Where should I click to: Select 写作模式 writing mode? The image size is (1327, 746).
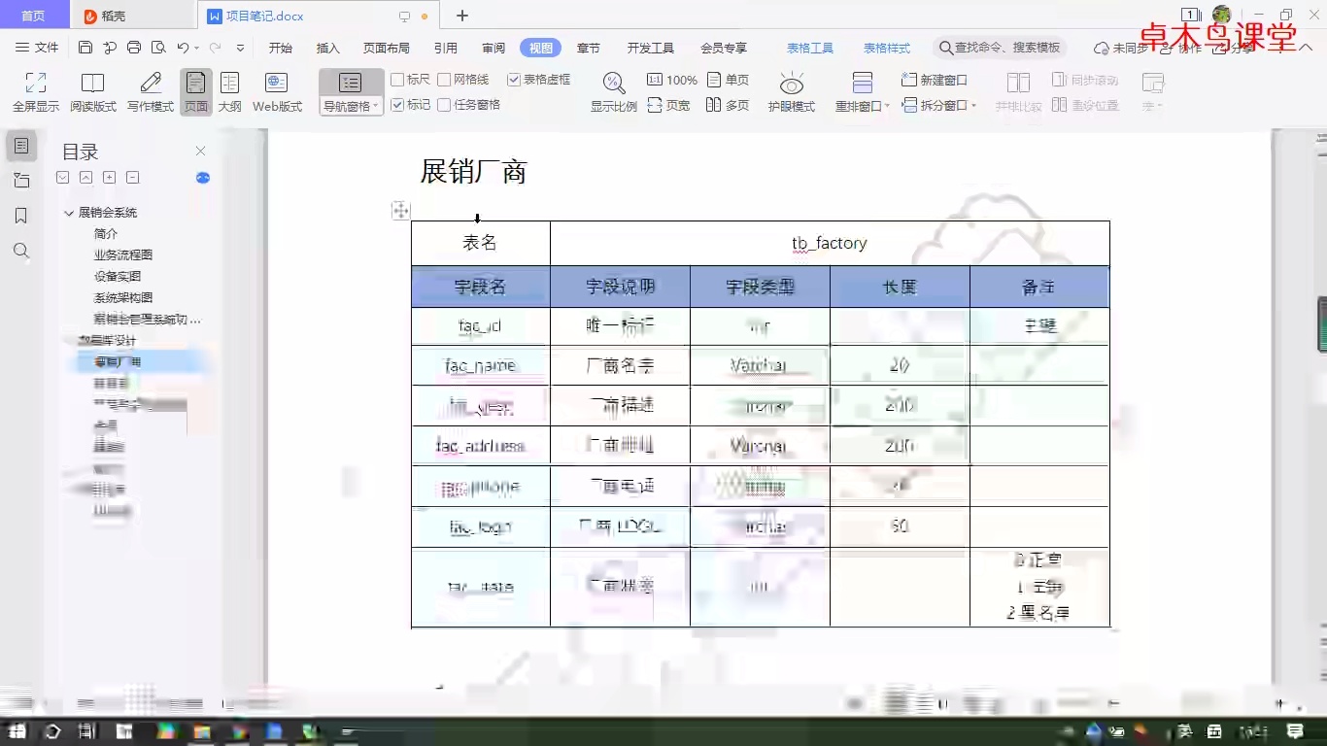(x=149, y=91)
